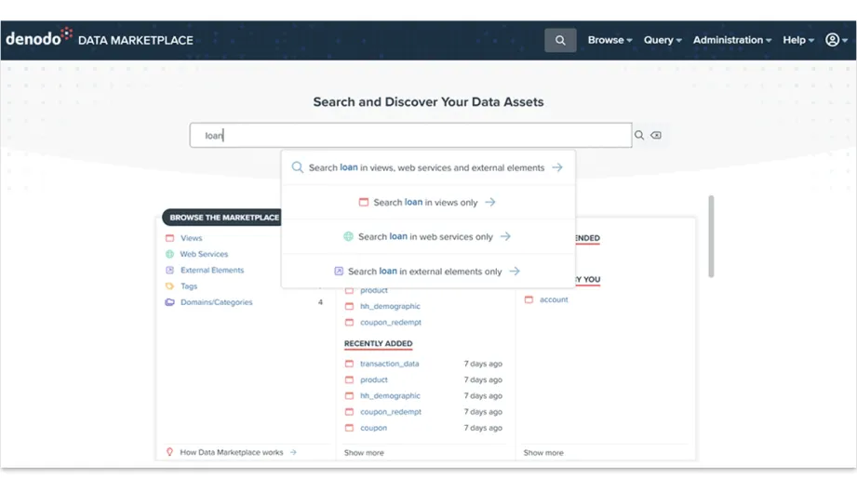Viewport: 857px width, 491px height.
Task: Click the Recently Added section heading
Action: (378, 343)
